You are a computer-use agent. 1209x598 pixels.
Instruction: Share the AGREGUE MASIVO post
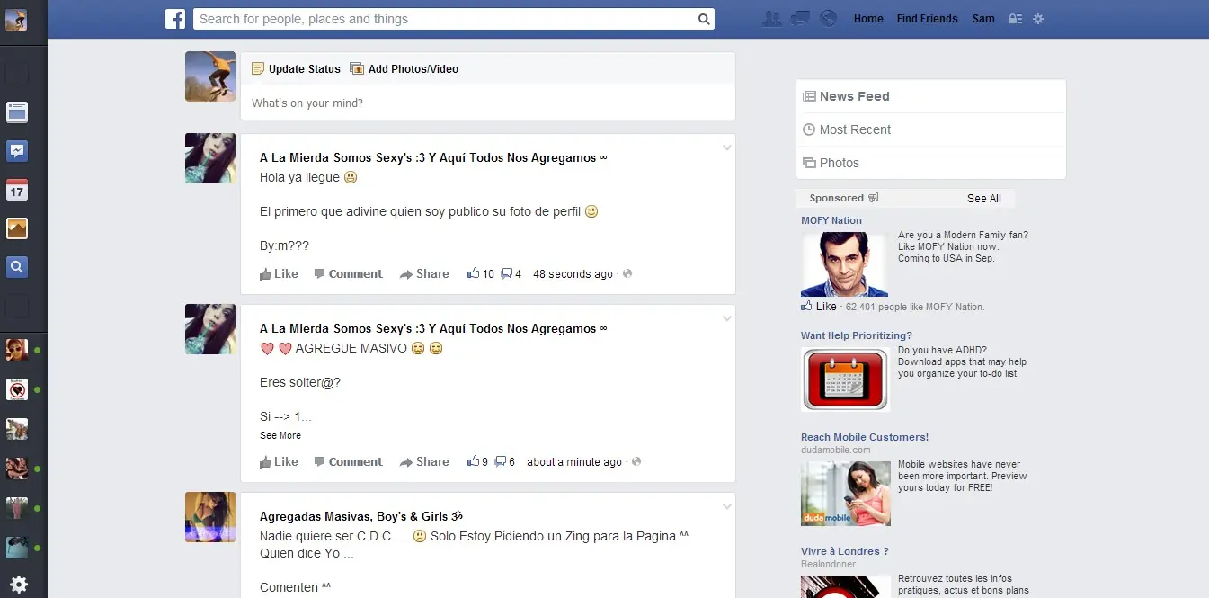pos(424,462)
